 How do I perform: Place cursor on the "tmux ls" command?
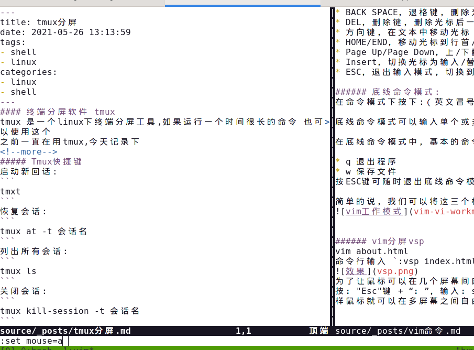[18, 271]
